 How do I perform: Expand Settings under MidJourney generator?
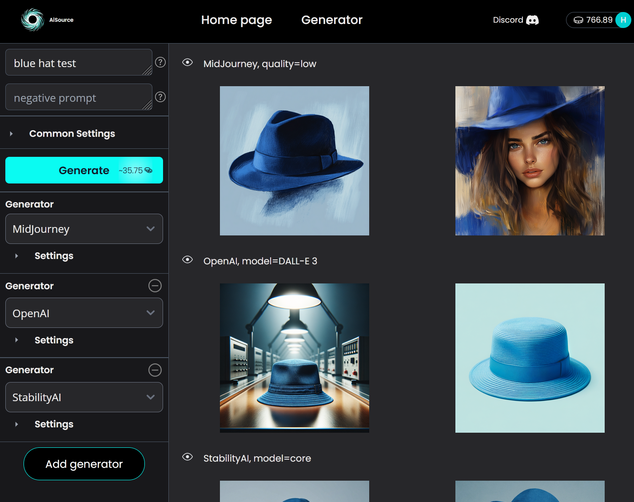click(x=54, y=256)
